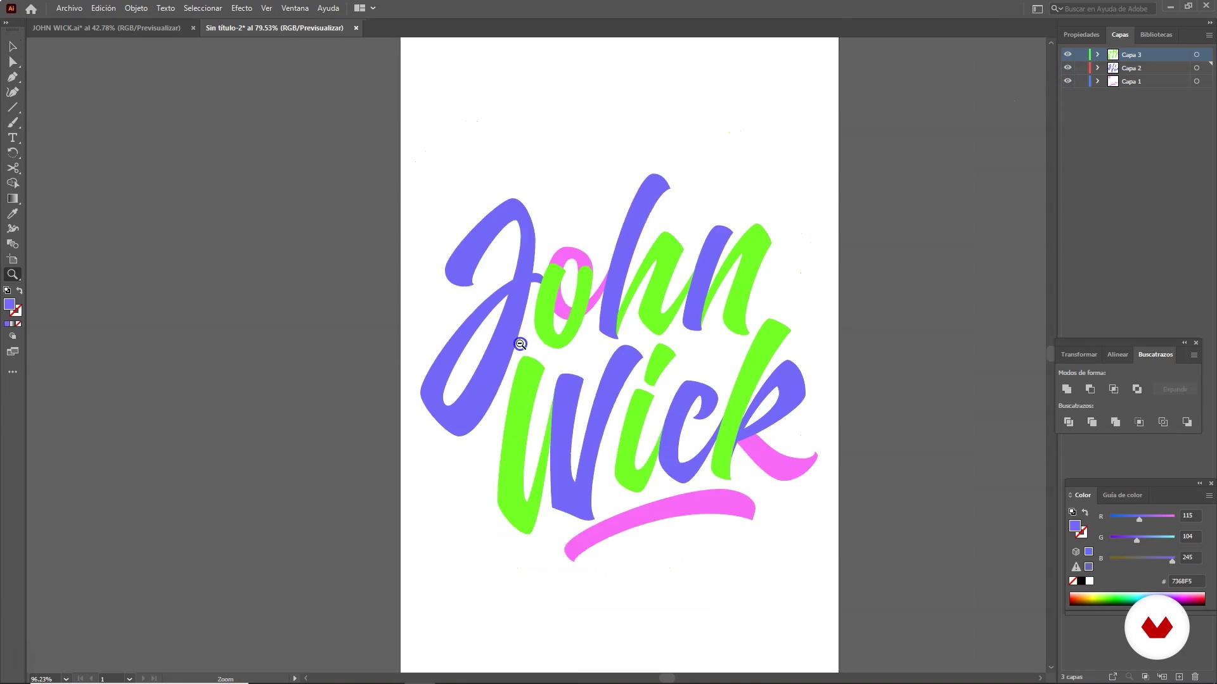Screen dimensions: 1217x684
Task: Open the Efecto menu
Action: [241, 8]
